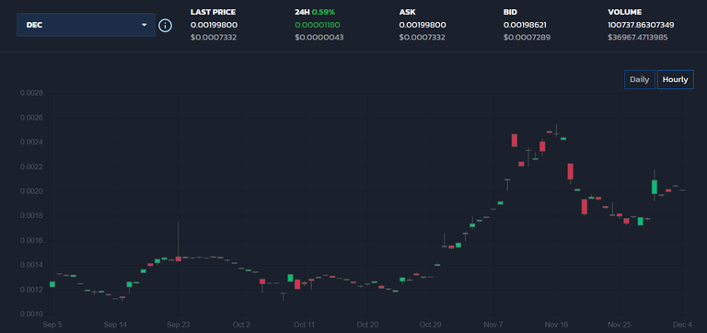This screenshot has width=707, height=333.
Task: Click the Oct 29 x-axis label
Action: 431,325
